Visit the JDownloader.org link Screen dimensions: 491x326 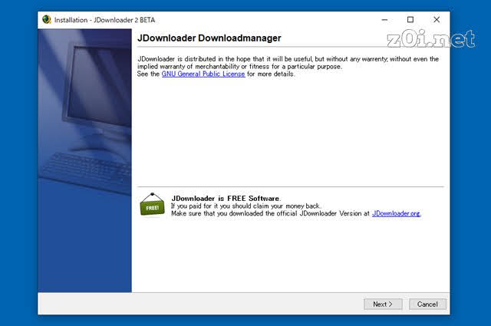[x=397, y=213]
